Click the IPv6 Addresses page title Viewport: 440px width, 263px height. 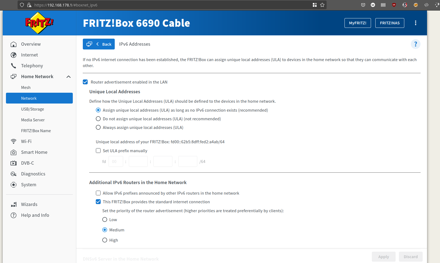click(x=134, y=44)
